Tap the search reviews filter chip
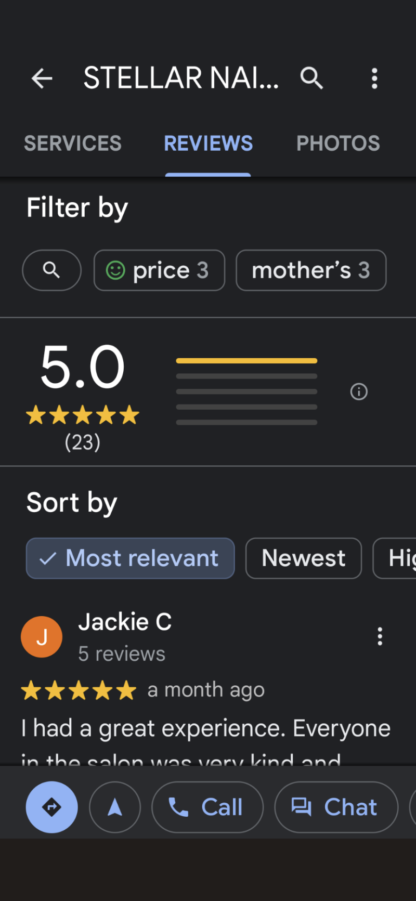Viewport: 416px width, 901px height. tap(51, 270)
